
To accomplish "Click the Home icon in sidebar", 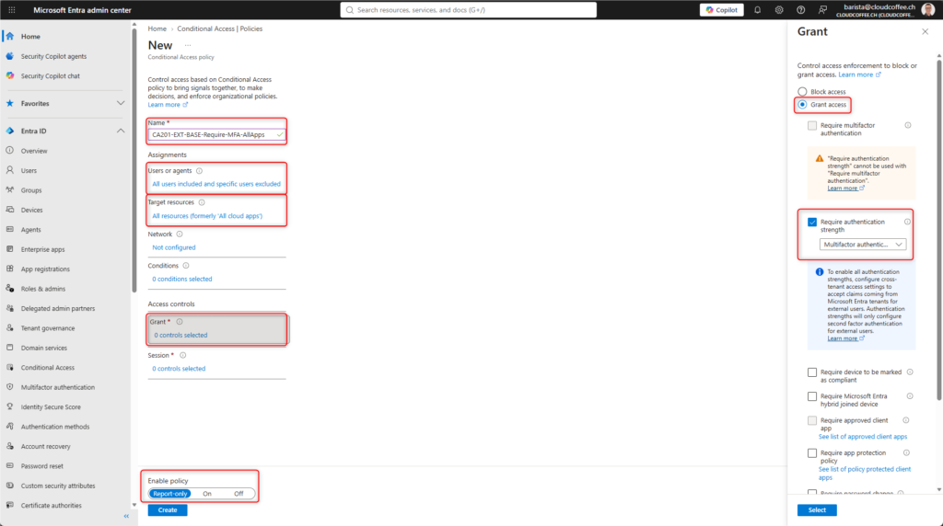I will point(9,36).
